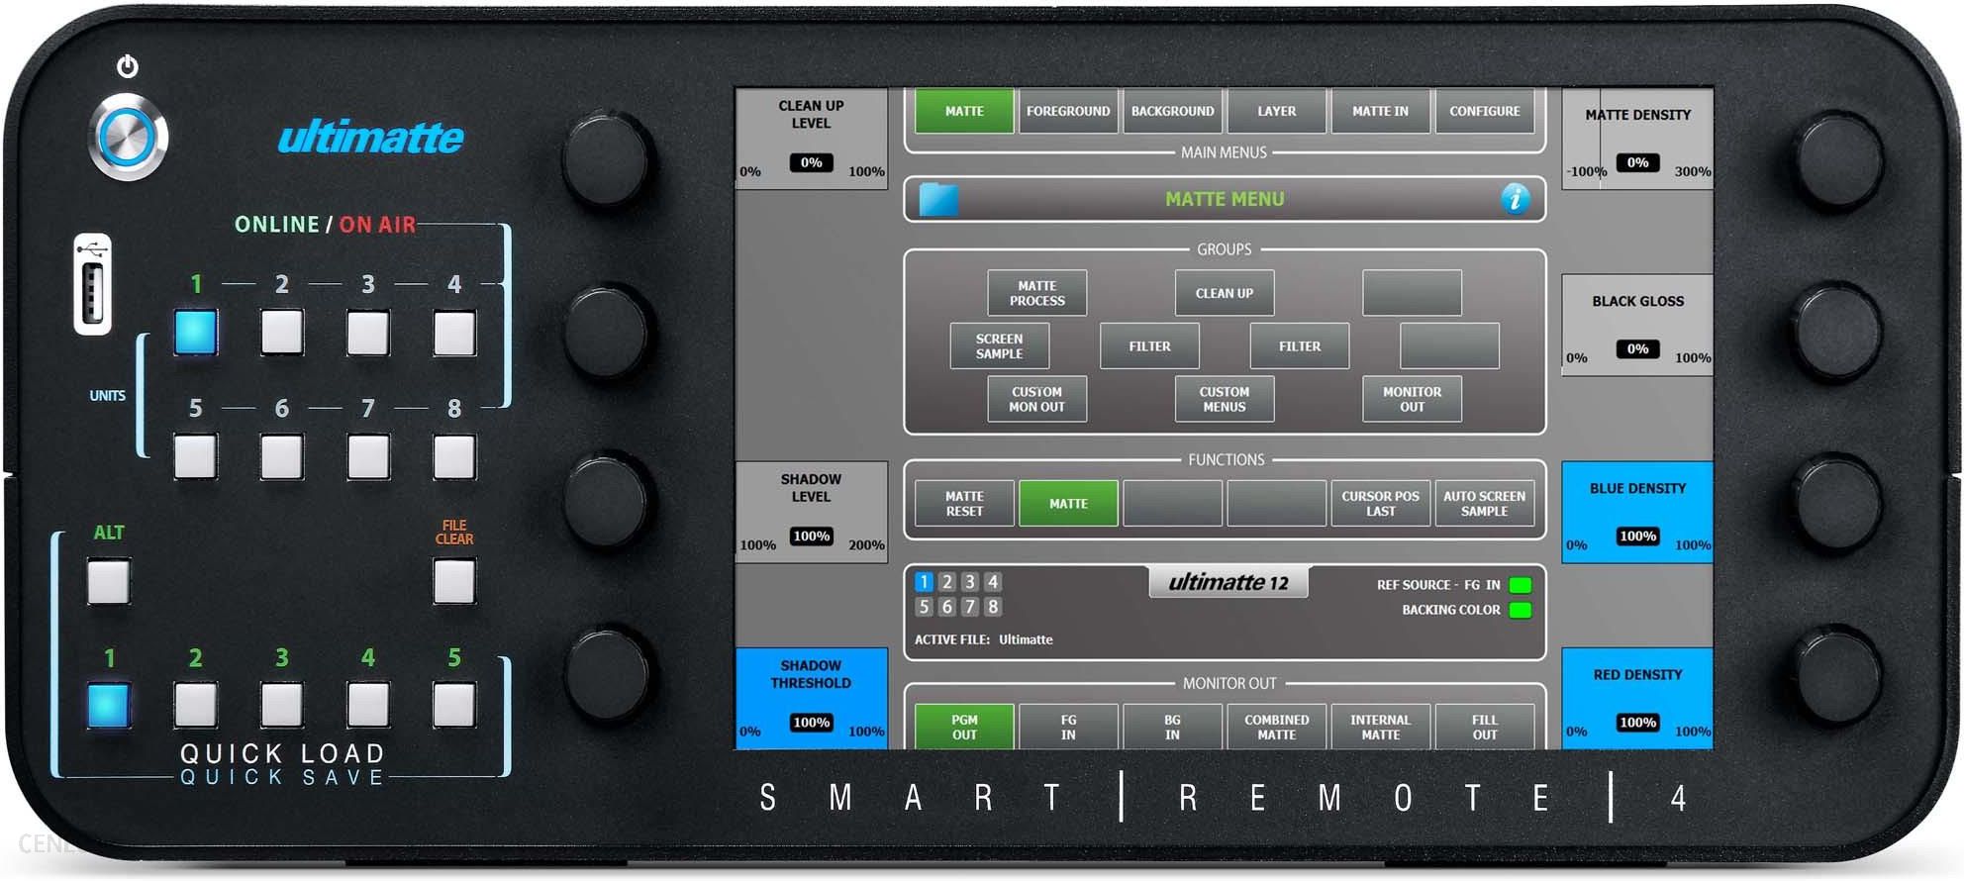Click the SHADOW THRESHOLD control
Image resolution: width=1964 pixels, height=881 pixels.
[x=812, y=699]
